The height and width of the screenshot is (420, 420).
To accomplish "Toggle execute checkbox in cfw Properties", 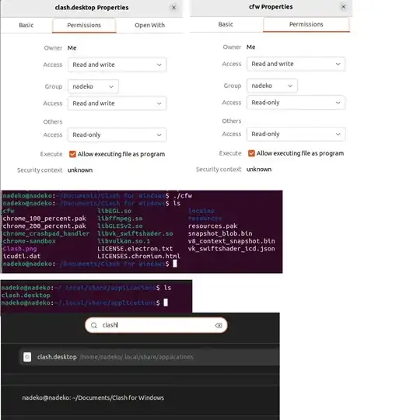I will pos(251,153).
